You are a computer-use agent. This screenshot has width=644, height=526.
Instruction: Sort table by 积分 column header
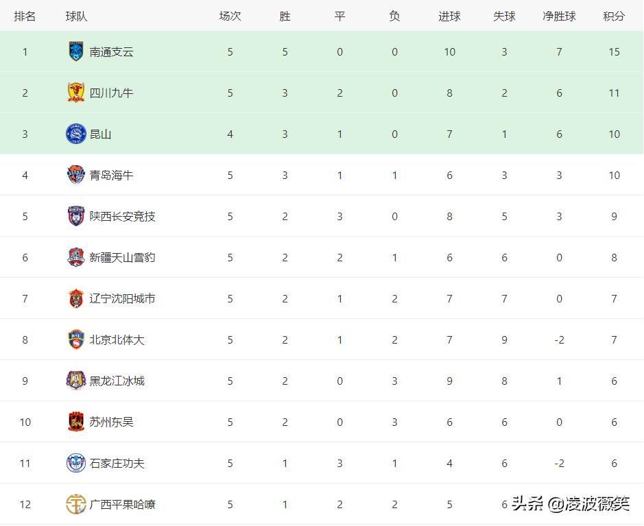pyautogui.click(x=614, y=16)
